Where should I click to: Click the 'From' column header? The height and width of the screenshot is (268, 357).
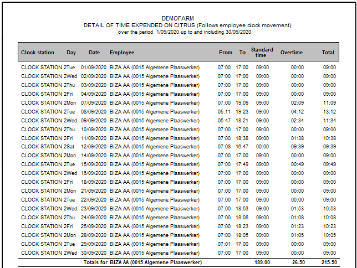pyautogui.click(x=226, y=53)
